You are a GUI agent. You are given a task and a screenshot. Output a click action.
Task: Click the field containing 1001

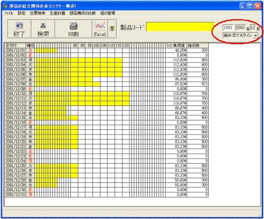coord(228,28)
